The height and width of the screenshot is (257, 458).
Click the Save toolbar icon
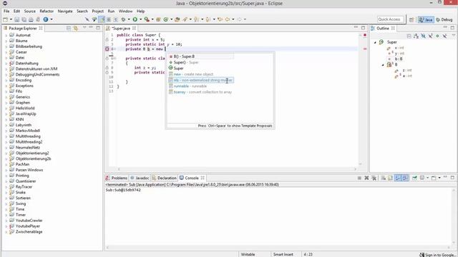click(x=17, y=19)
